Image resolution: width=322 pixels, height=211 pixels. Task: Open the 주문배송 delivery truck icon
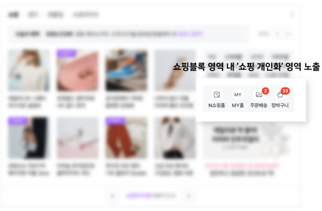pos(259,95)
